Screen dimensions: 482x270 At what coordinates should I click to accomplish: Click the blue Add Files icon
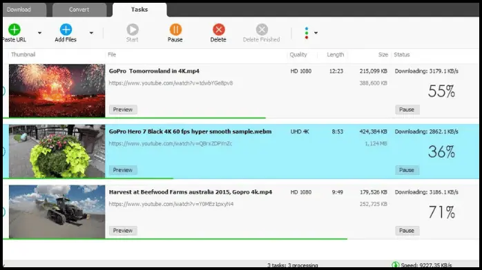click(x=66, y=30)
